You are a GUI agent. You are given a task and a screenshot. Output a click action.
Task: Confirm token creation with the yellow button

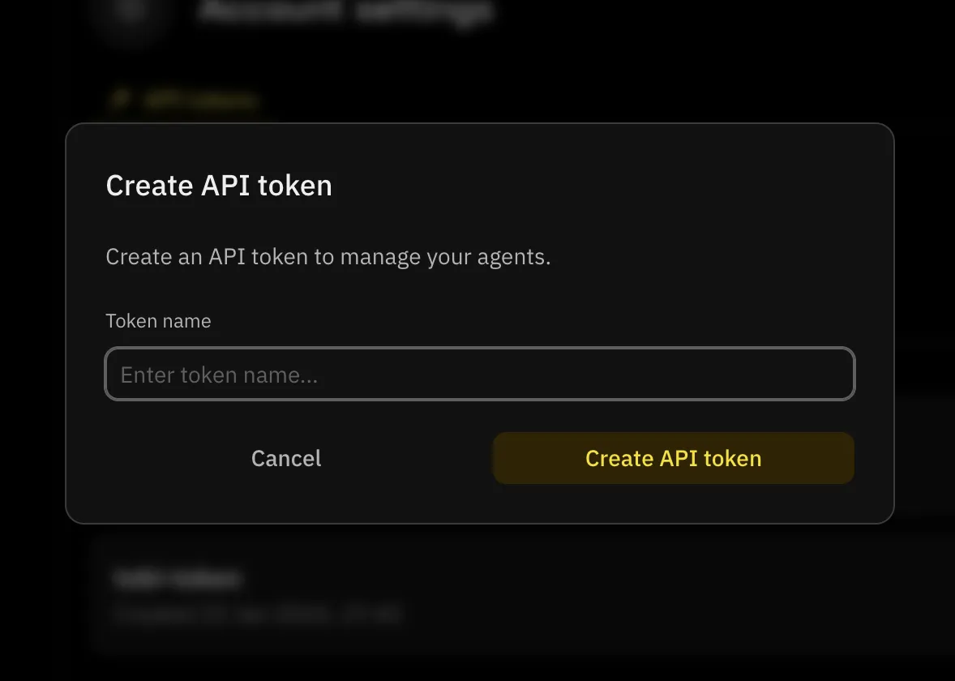click(x=673, y=458)
